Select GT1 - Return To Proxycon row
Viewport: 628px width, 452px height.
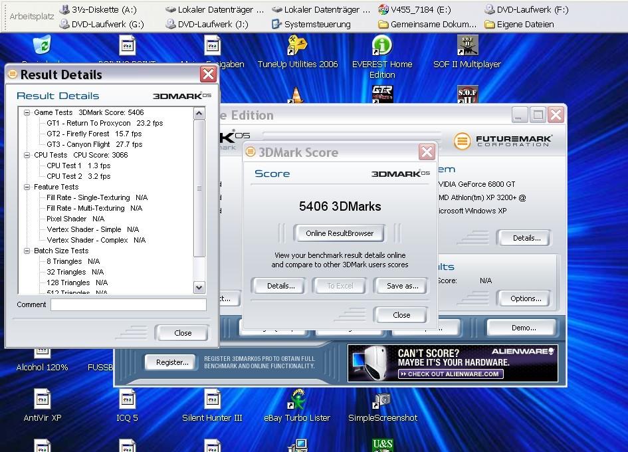[104, 124]
